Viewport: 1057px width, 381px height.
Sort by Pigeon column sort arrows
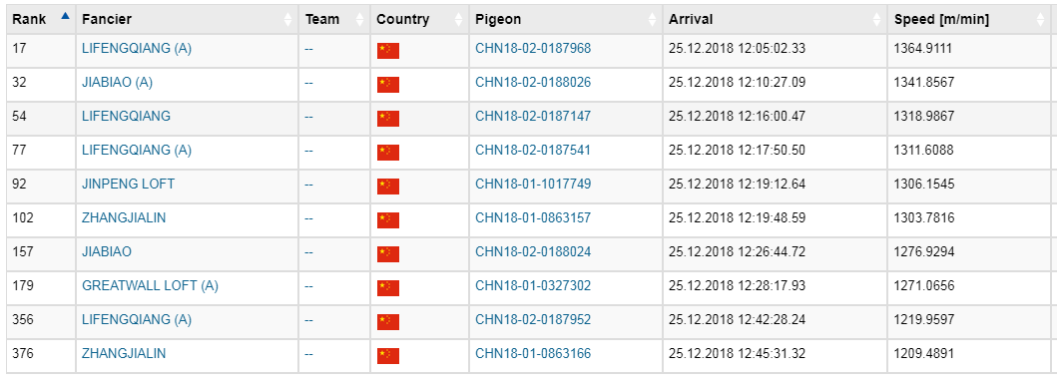pos(652,20)
